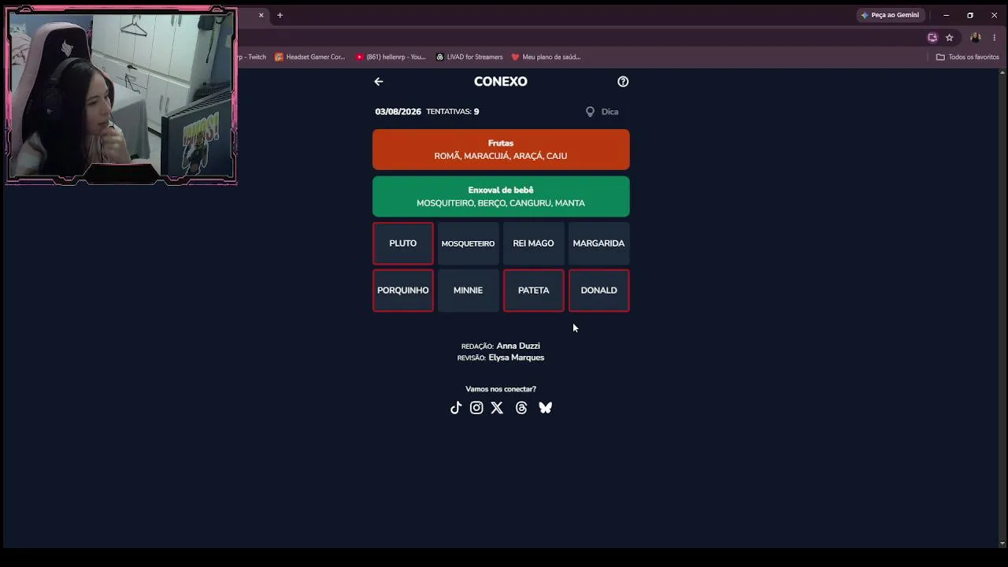Click the solved Enxoval de bebê banner

(x=501, y=197)
